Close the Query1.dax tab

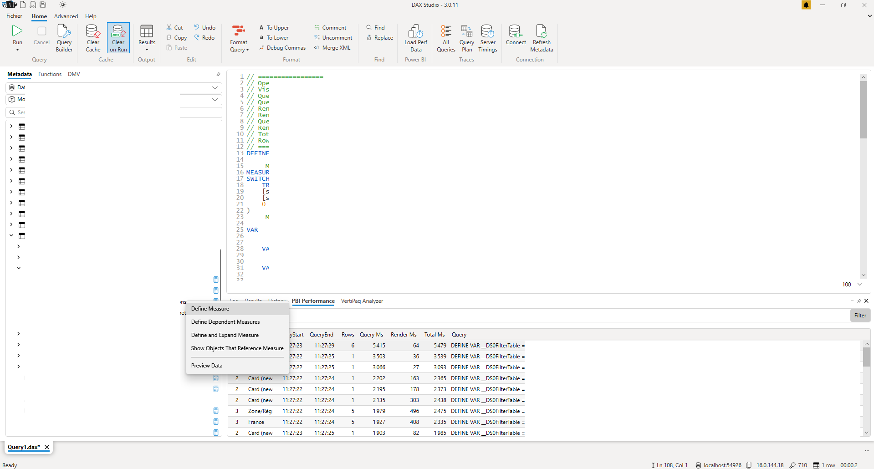[x=47, y=447]
